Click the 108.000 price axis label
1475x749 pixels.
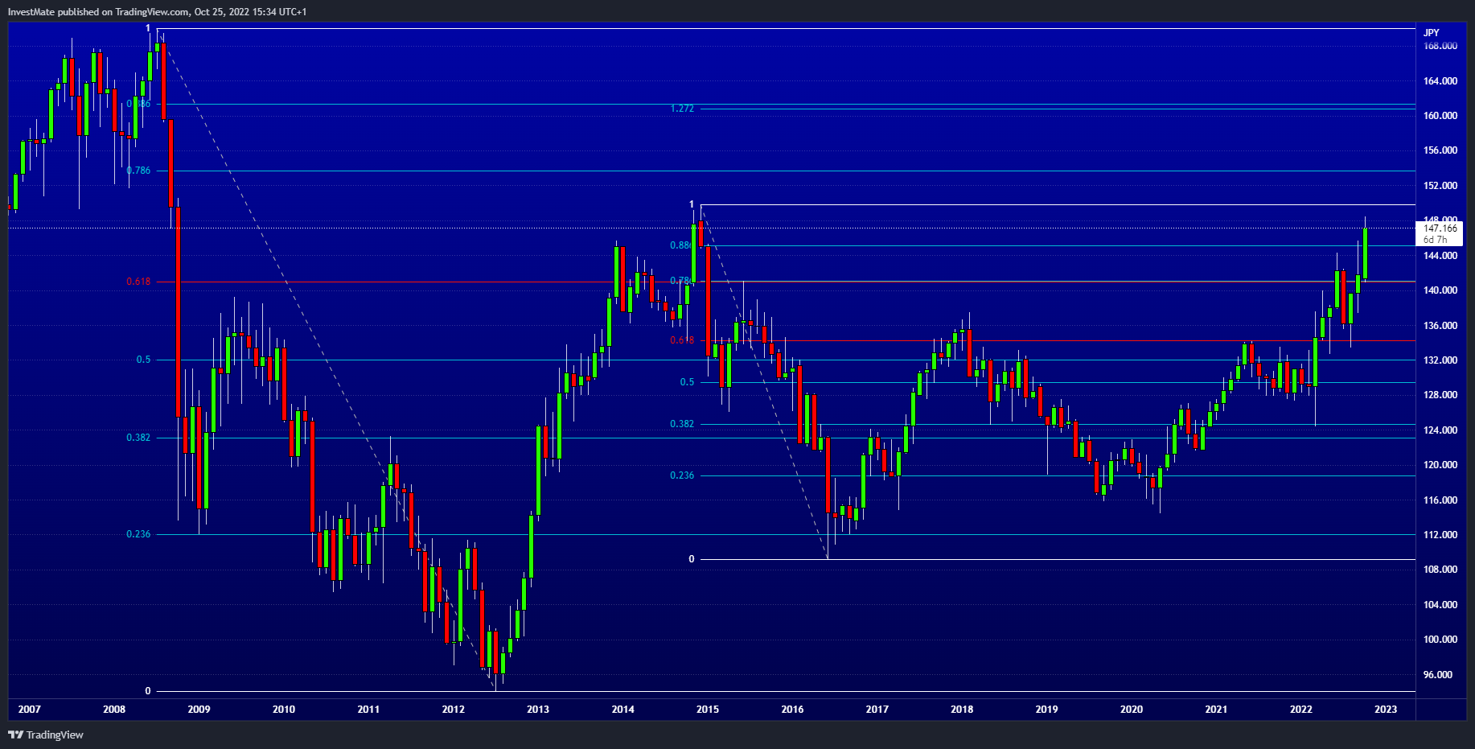click(1440, 570)
